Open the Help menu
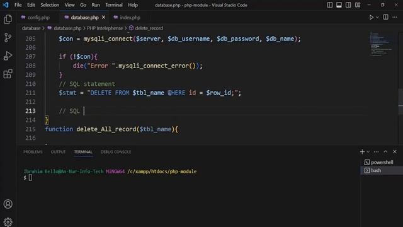Image resolution: width=403 pixels, height=227 pixels. 133,5
